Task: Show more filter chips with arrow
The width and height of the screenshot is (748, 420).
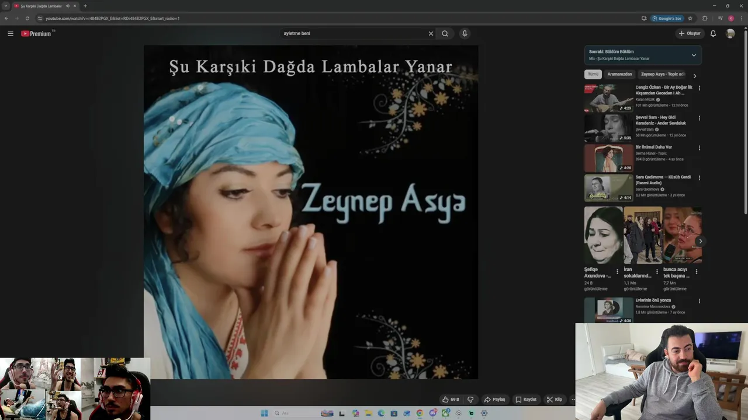Action: coord(694,76)
